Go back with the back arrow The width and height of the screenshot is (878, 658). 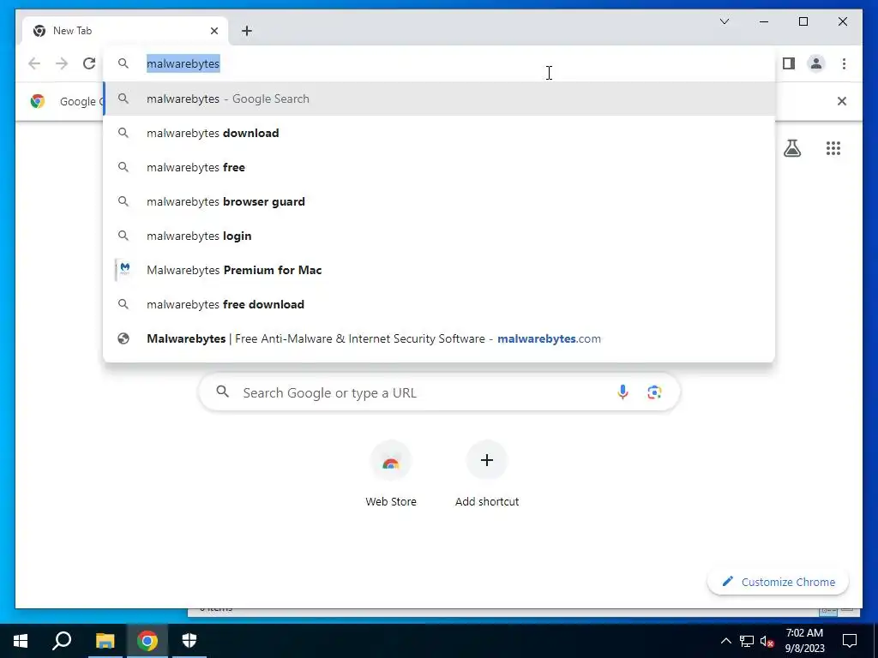(34, 63)
